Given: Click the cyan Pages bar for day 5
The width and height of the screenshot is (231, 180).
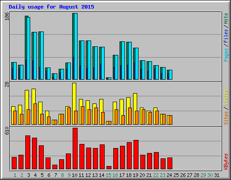Looking at the screenshot, I should (42, 55).
